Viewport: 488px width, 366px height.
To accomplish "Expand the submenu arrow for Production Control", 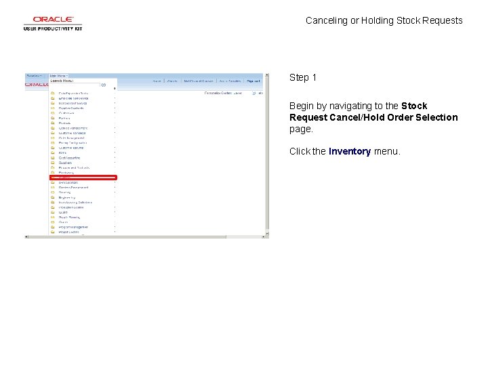I will click(115, 207).
